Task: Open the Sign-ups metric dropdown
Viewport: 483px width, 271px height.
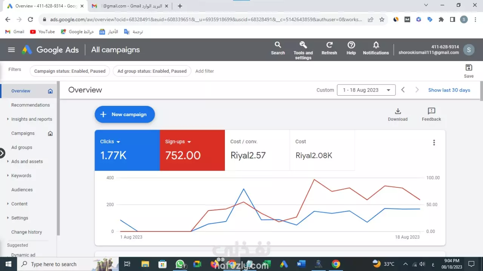Action: 178,142
